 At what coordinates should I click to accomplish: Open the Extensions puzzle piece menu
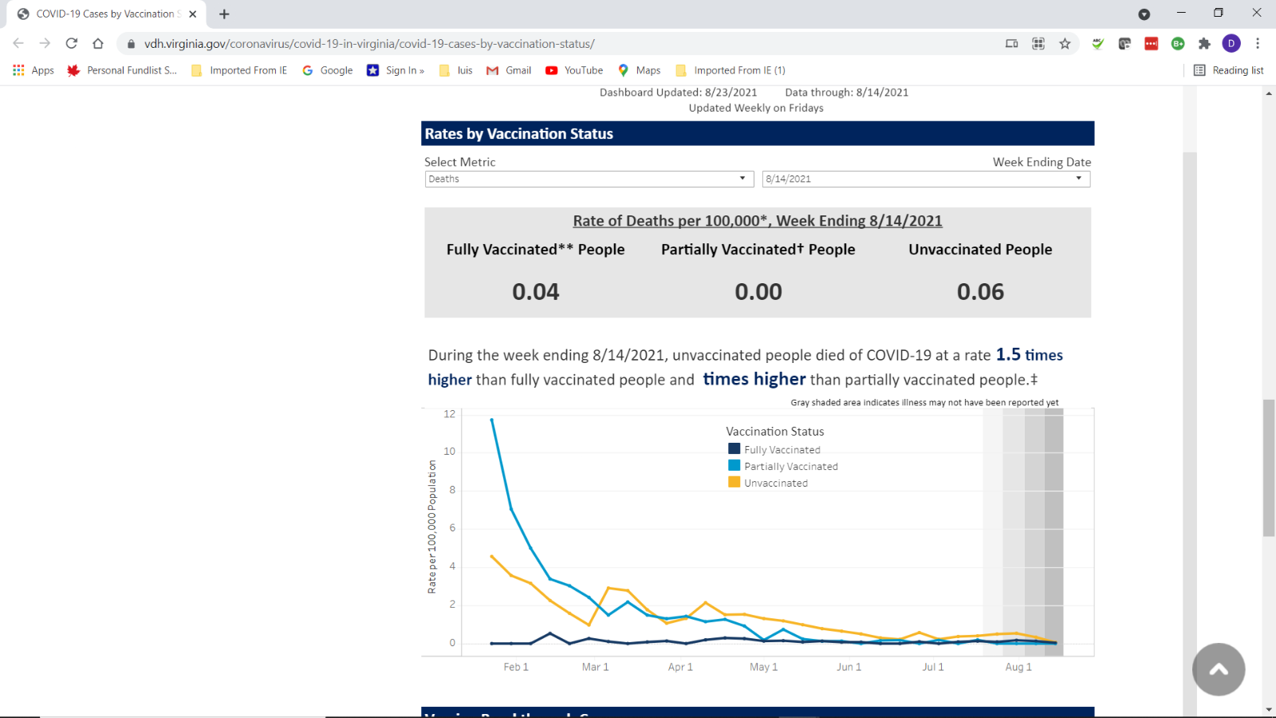1204,44
